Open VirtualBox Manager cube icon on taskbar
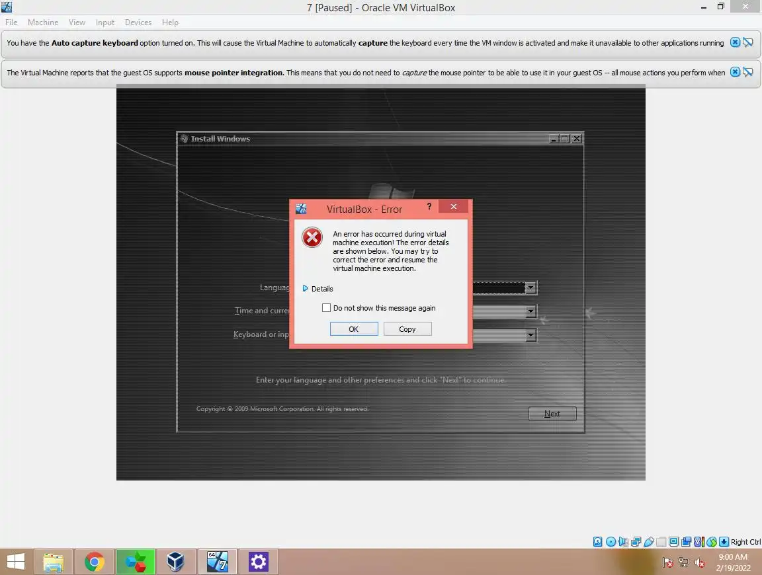The image size is (762, 575). [x=176, y=562]
